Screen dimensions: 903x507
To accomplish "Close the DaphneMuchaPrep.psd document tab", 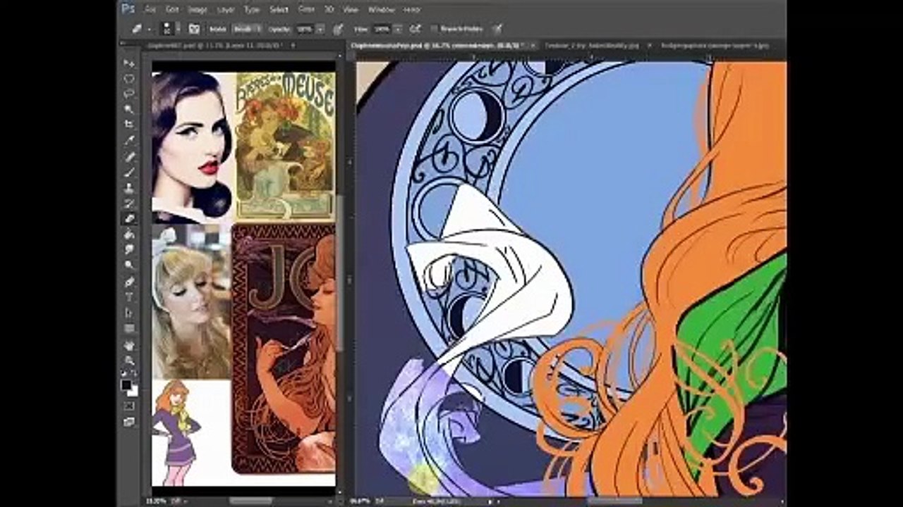I will pos(533,45).
